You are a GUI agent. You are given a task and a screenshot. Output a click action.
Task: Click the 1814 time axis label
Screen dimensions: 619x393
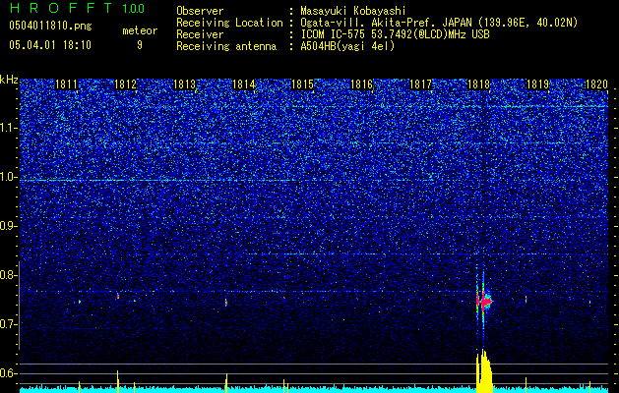point(244,84)
